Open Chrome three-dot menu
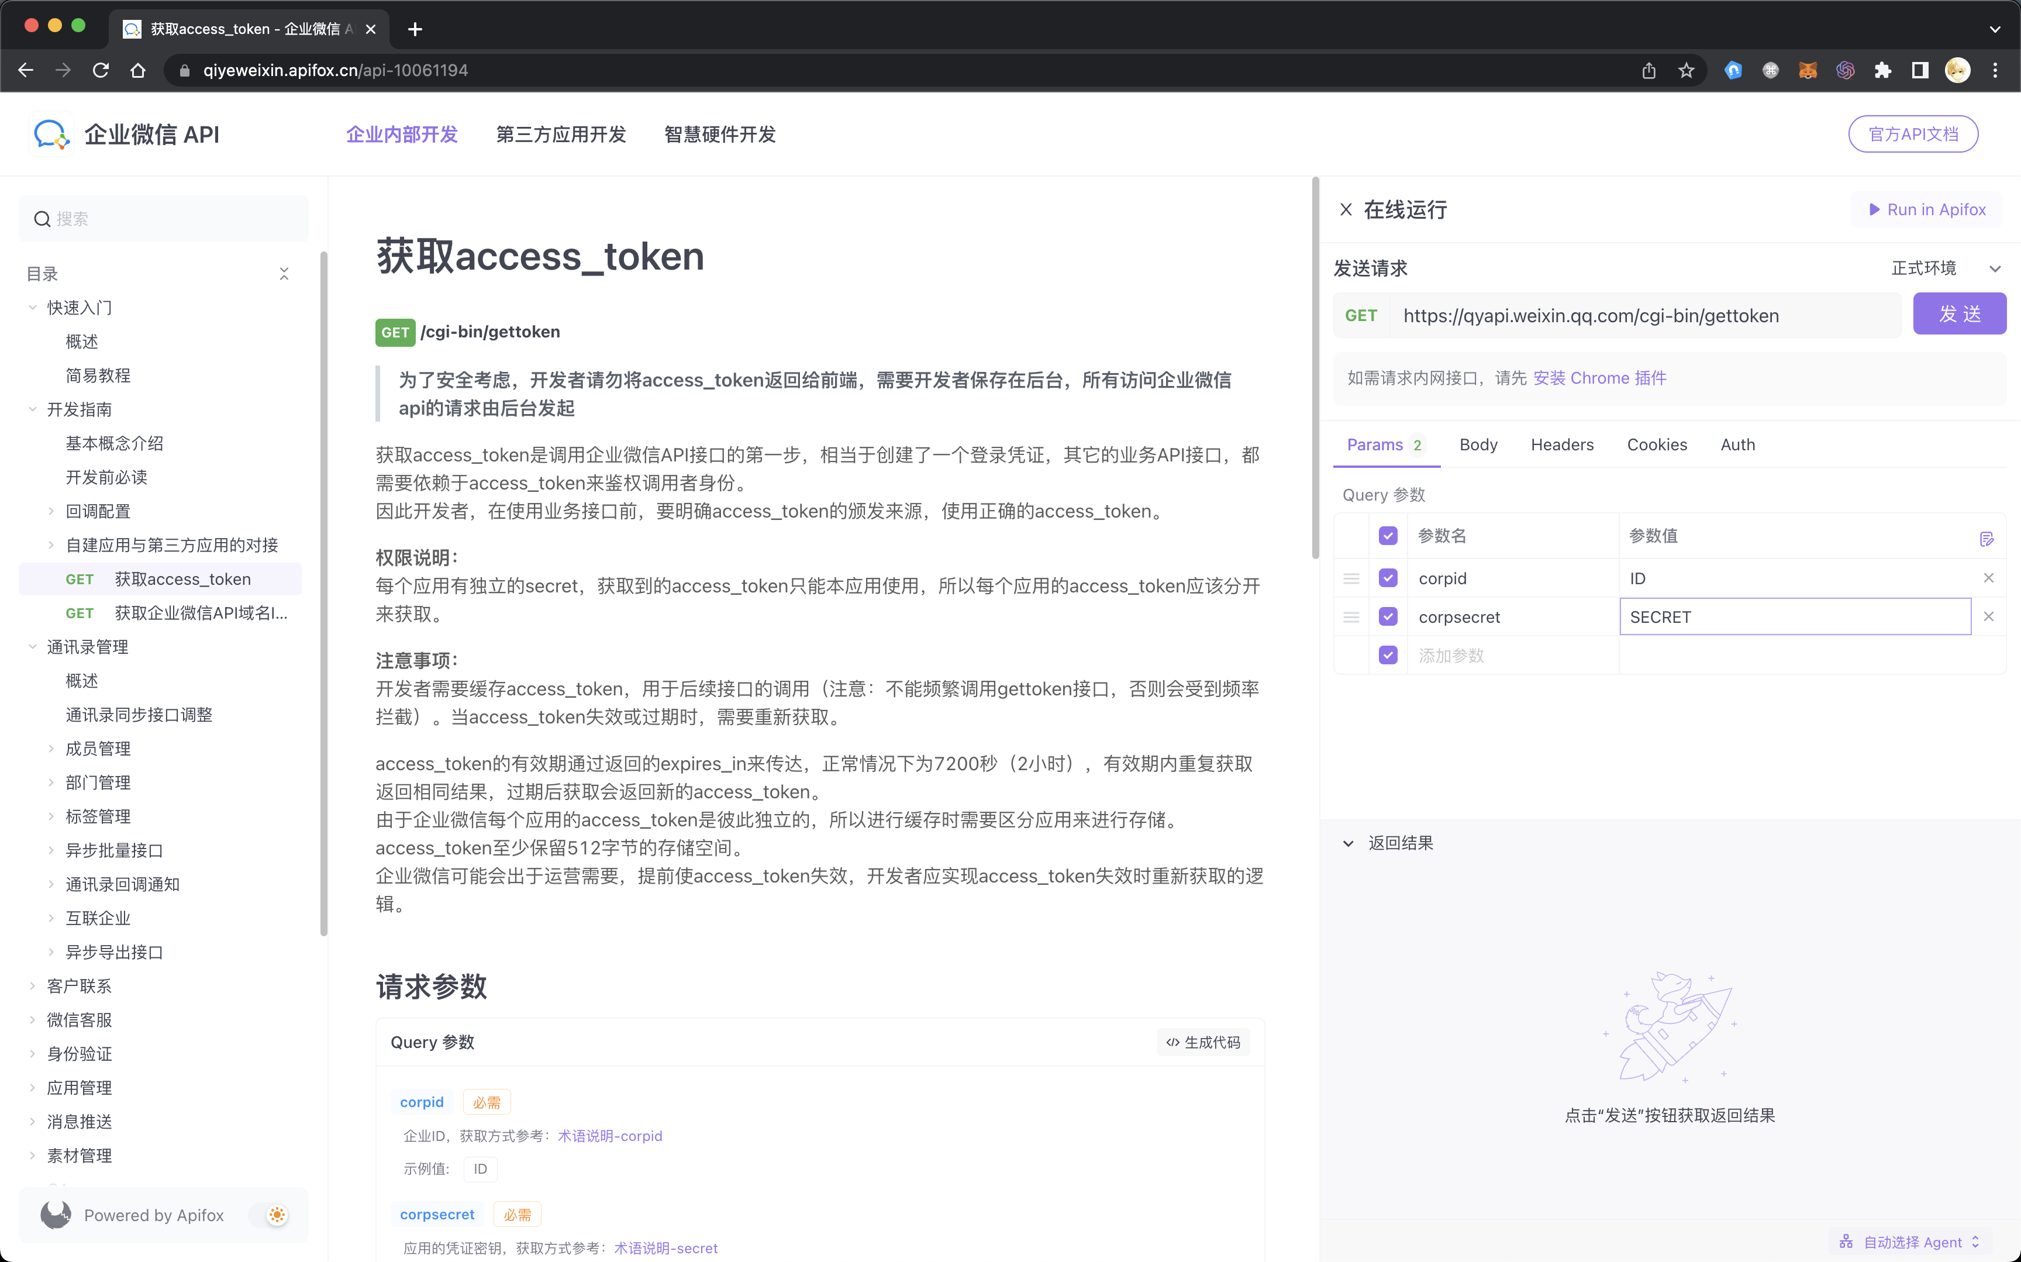Screen dimensions: 2021x1262 pyautogui.click(x=1995, y=70)
